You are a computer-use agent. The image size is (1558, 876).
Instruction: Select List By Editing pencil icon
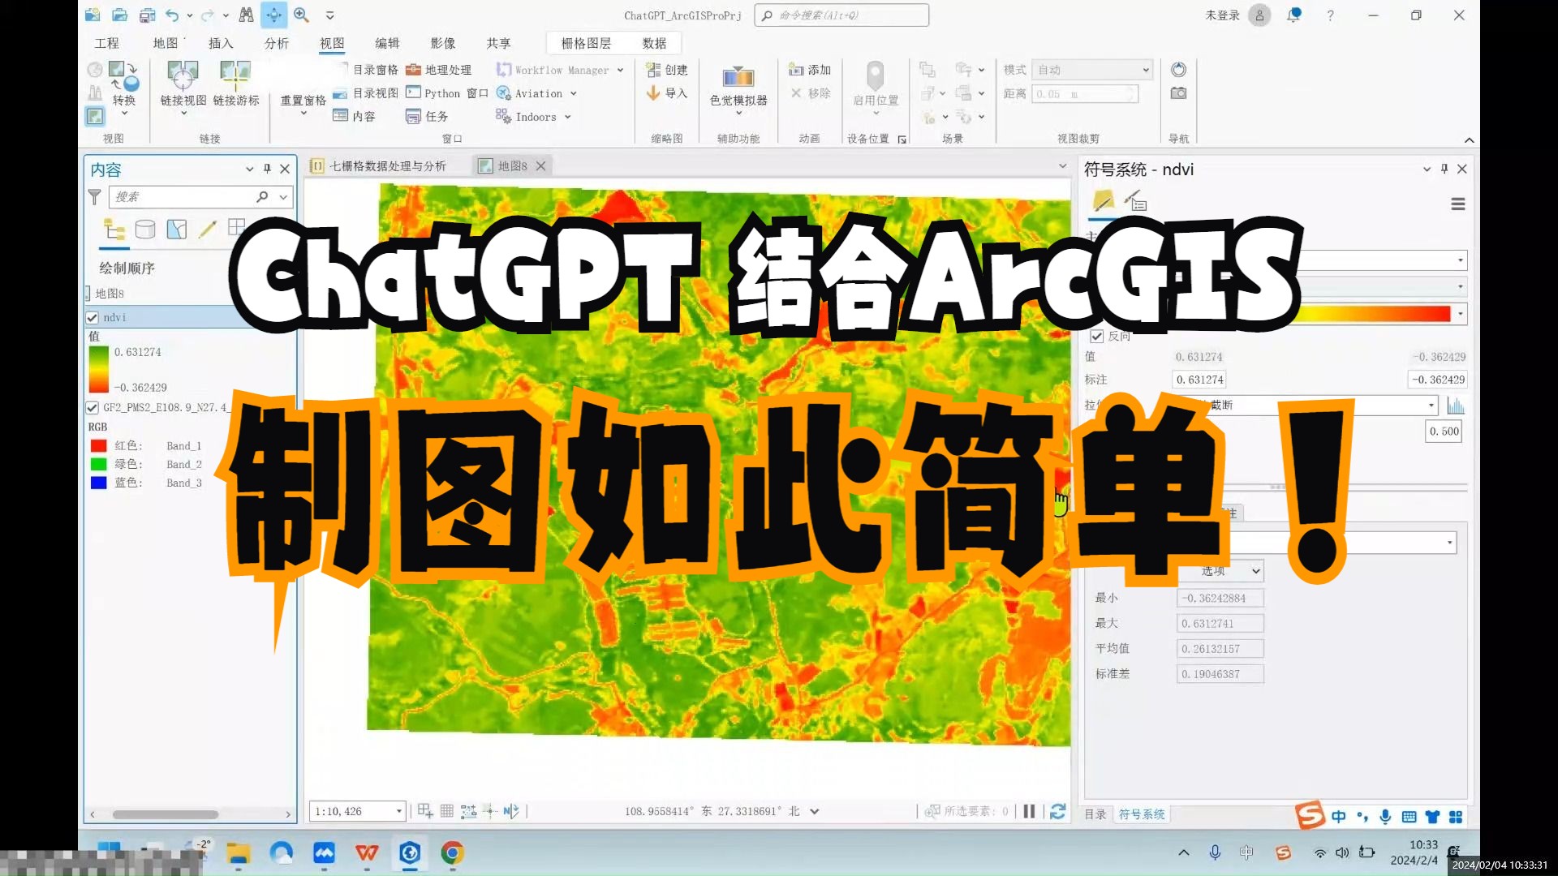click(x=207, y=230)
